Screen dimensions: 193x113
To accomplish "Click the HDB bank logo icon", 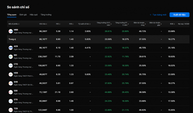I will point(11,74).
